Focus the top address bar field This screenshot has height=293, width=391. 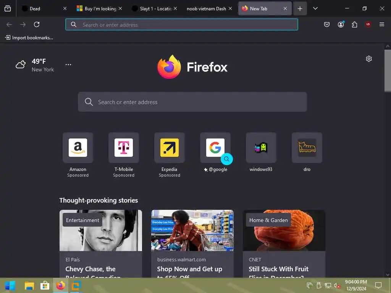coord(181,25)
